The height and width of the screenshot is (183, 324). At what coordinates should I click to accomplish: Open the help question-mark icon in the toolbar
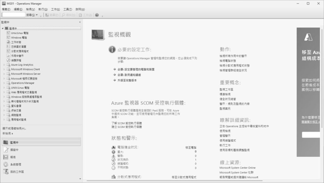tap(97, 15)
